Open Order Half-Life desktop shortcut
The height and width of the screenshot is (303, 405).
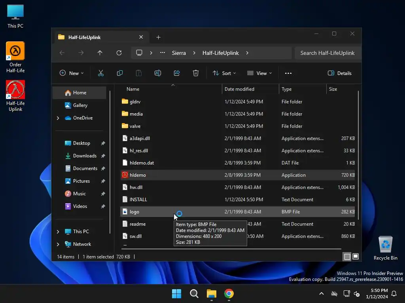click(15, 57)
